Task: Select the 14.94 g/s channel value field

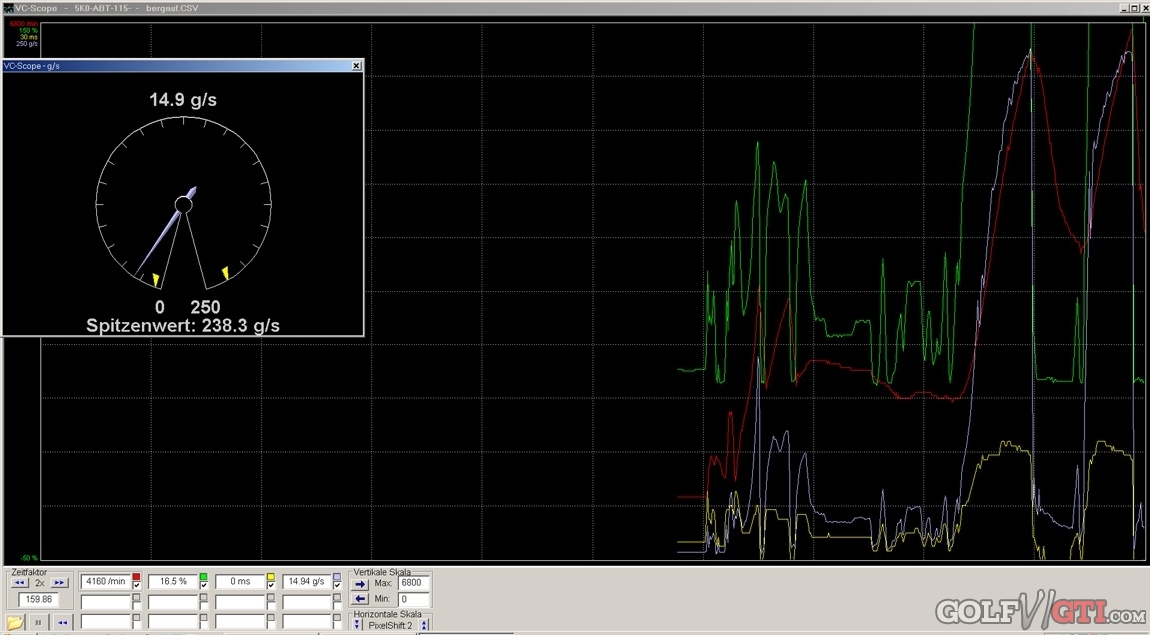Action: point(306,581)
